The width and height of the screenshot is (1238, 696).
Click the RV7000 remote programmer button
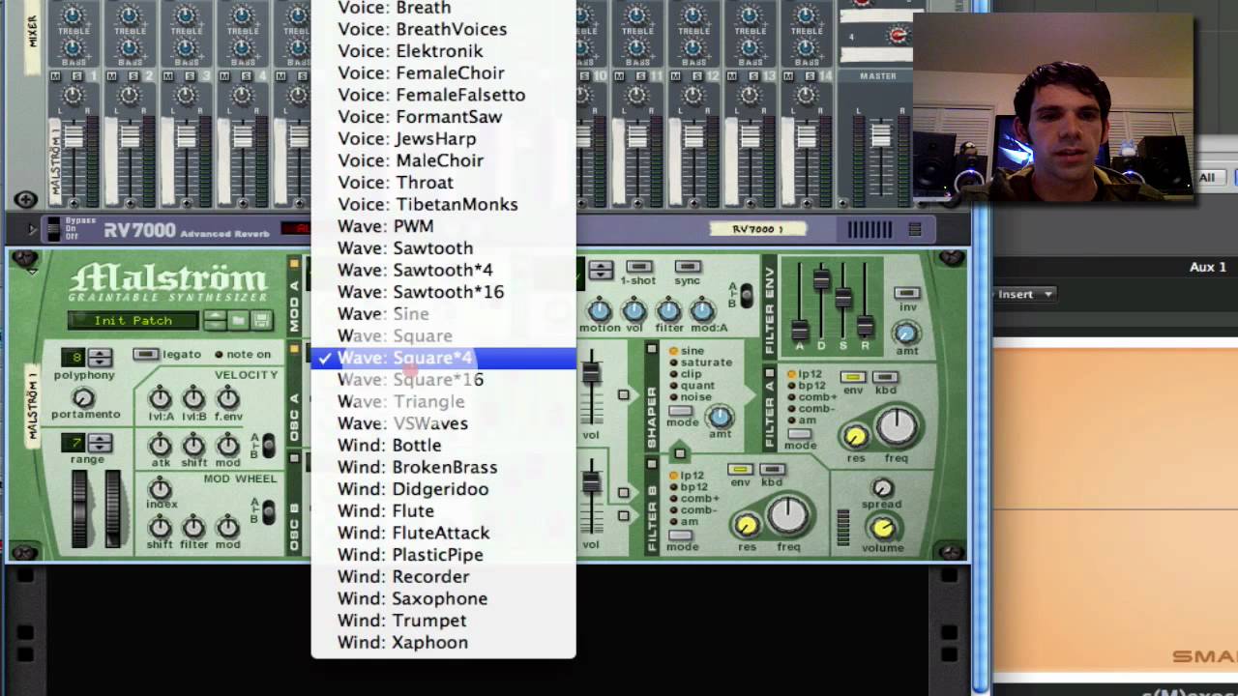coord(914,229)
